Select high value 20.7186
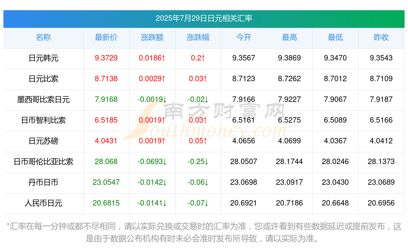The image size is (408, 249). pos(290,203)
